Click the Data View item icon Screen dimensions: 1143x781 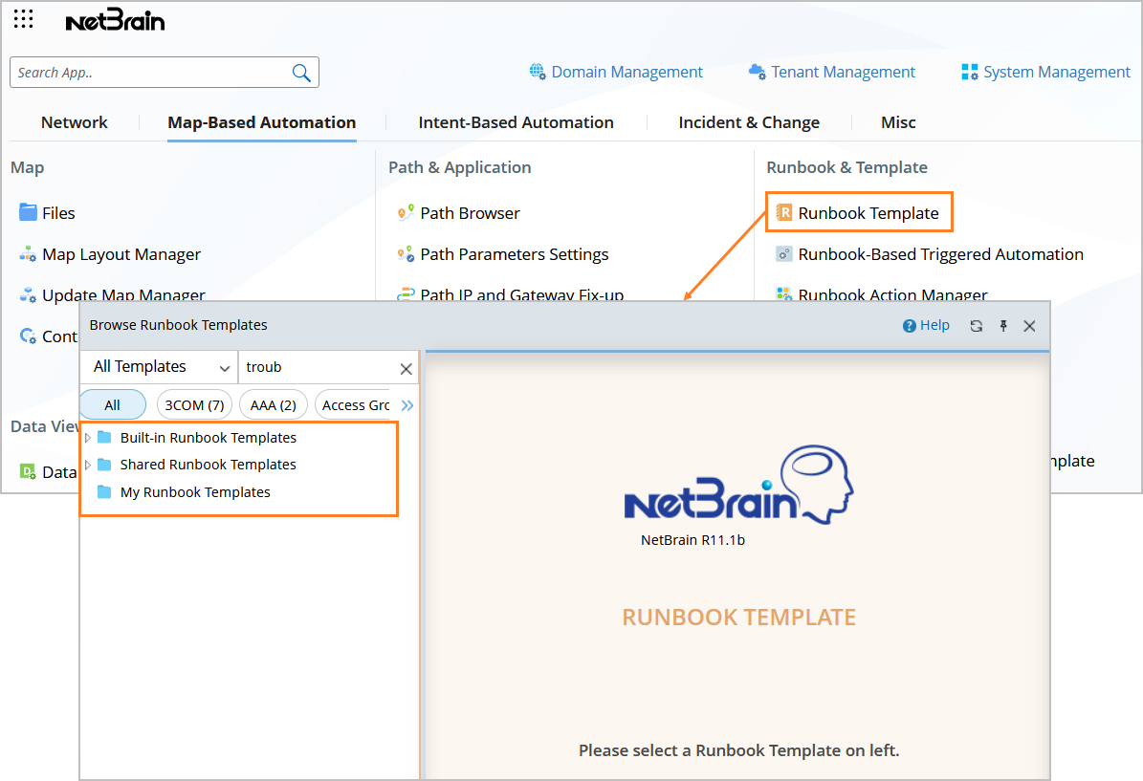28,471
